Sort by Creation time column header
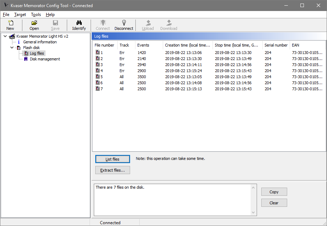The image size is (327, 226). pos(188,45)
